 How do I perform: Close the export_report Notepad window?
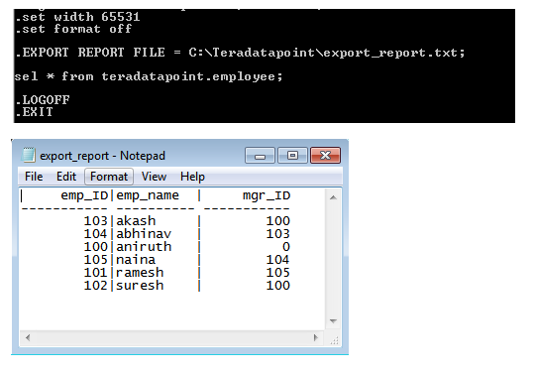tap(325, 156)
